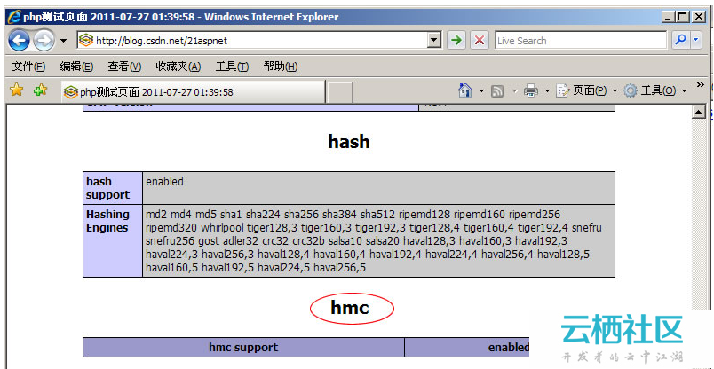The height and width of the screenshot is (369, 714).
Task: Open Favorites Center star icon
Action: pyautogui.click(x=16, y=90)
